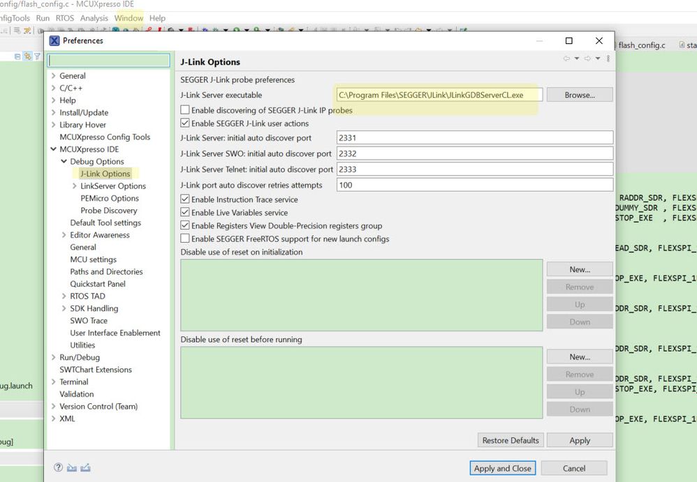This screenshot has width=697, height=482.
Task: Expand the Run/Debug tree node
Action: pyautogui.click(x=53, y=357)
